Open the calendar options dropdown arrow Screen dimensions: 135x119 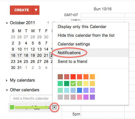coord(55,107)
